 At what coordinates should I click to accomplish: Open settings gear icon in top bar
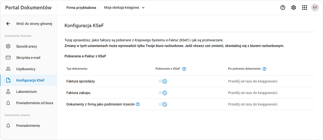point(294,8)
